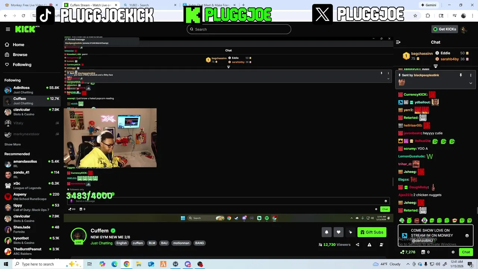Click the TikTok logo in overlay banner
The height and width of the screenshot is (269, 478).
(46, 15)
